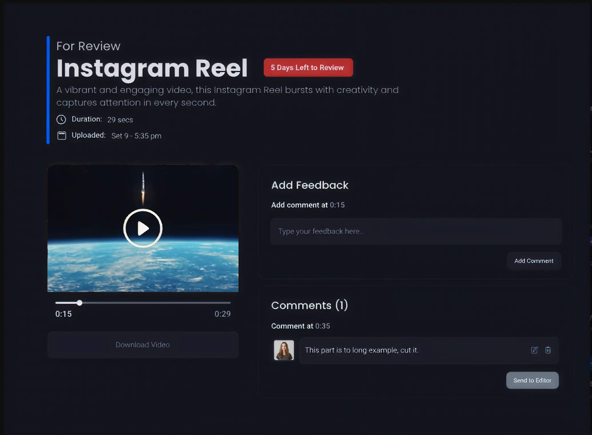This screenshot has height=435, width=592.
Task: Focus the 'Type your feedback here' field
Action: point(416,232)
